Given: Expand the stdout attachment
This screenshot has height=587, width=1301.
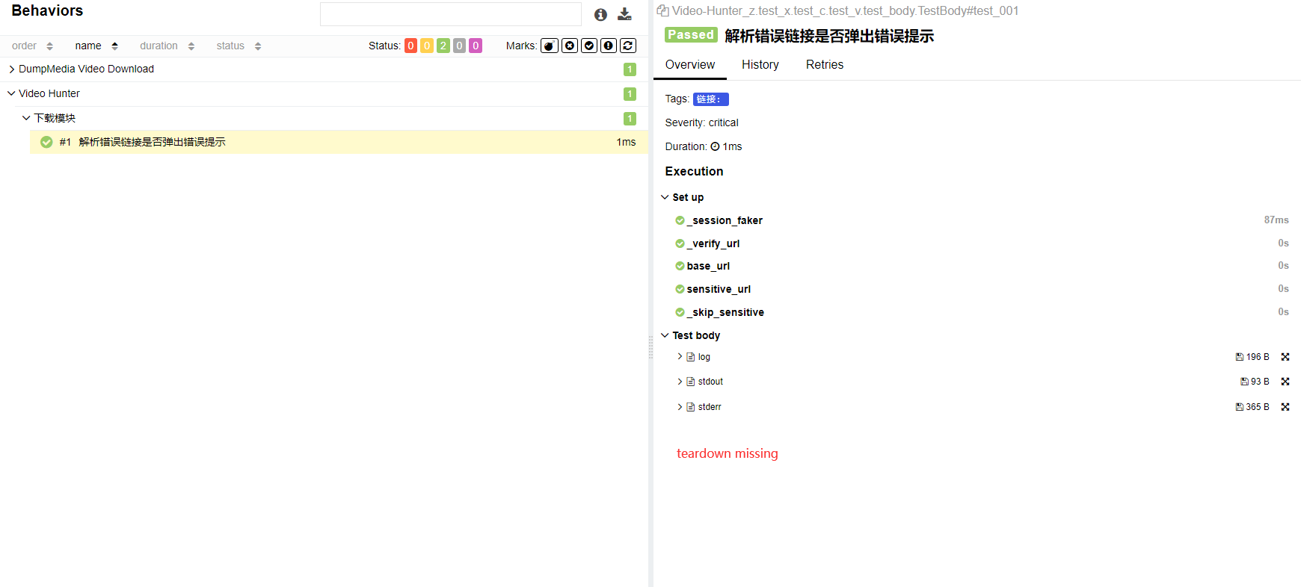Looking at the screenshot, I should pos(680,382).
